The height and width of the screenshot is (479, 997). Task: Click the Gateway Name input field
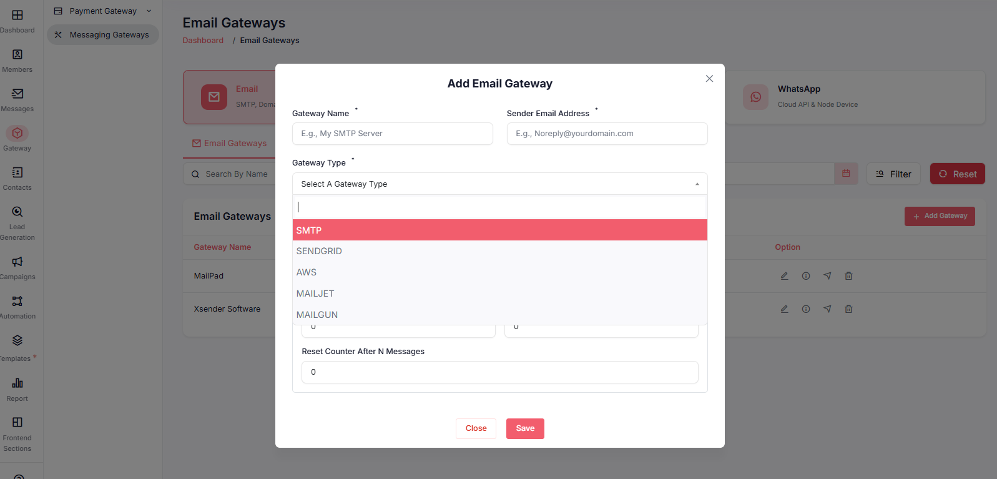[x=392, y=134]
